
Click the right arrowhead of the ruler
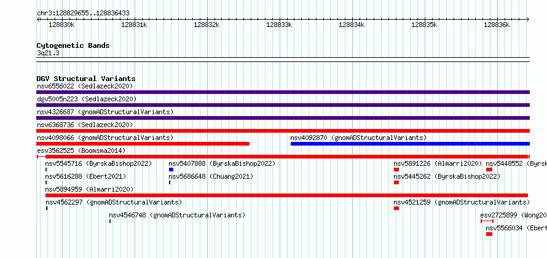[528, 19]
